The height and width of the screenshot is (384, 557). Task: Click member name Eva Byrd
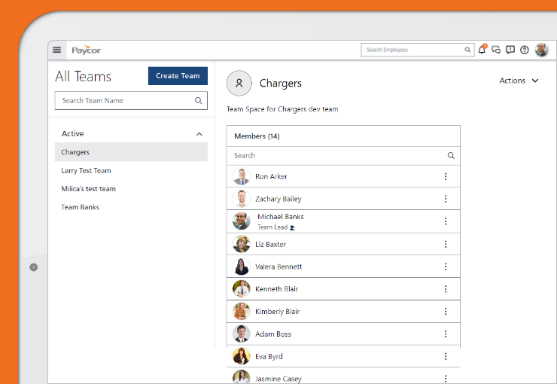[x=269, y=357]
